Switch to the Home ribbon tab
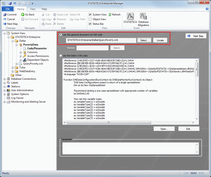Image resolution: width=211 pixels, height=177 pixels. pos(21,9)
